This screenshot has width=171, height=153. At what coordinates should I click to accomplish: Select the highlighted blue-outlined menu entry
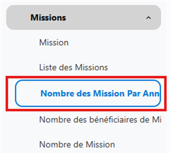[x=88, y=93]
